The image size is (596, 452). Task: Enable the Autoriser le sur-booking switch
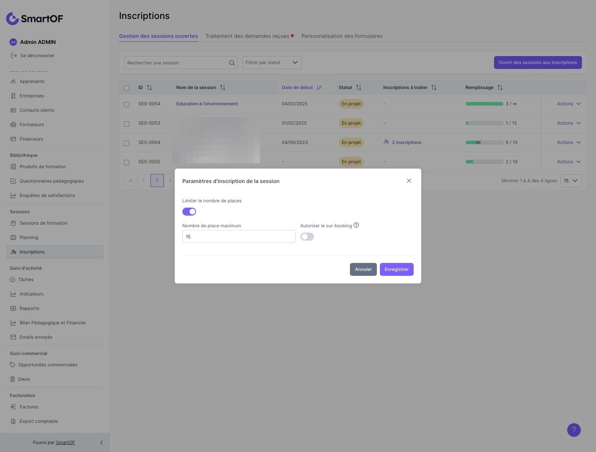[307, 236]
